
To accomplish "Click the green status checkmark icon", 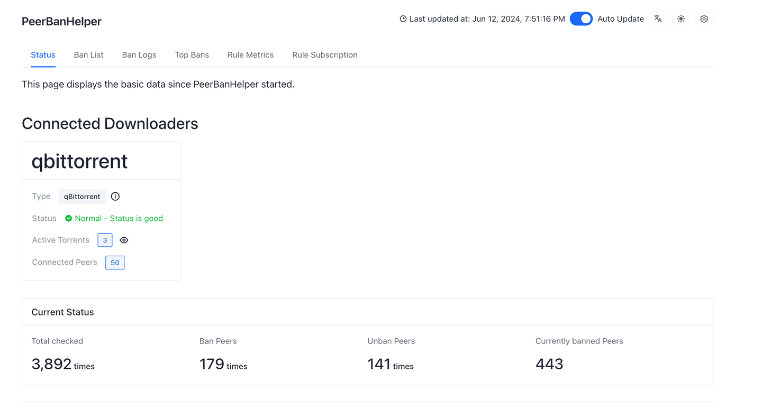I will [x=69, y=218].
